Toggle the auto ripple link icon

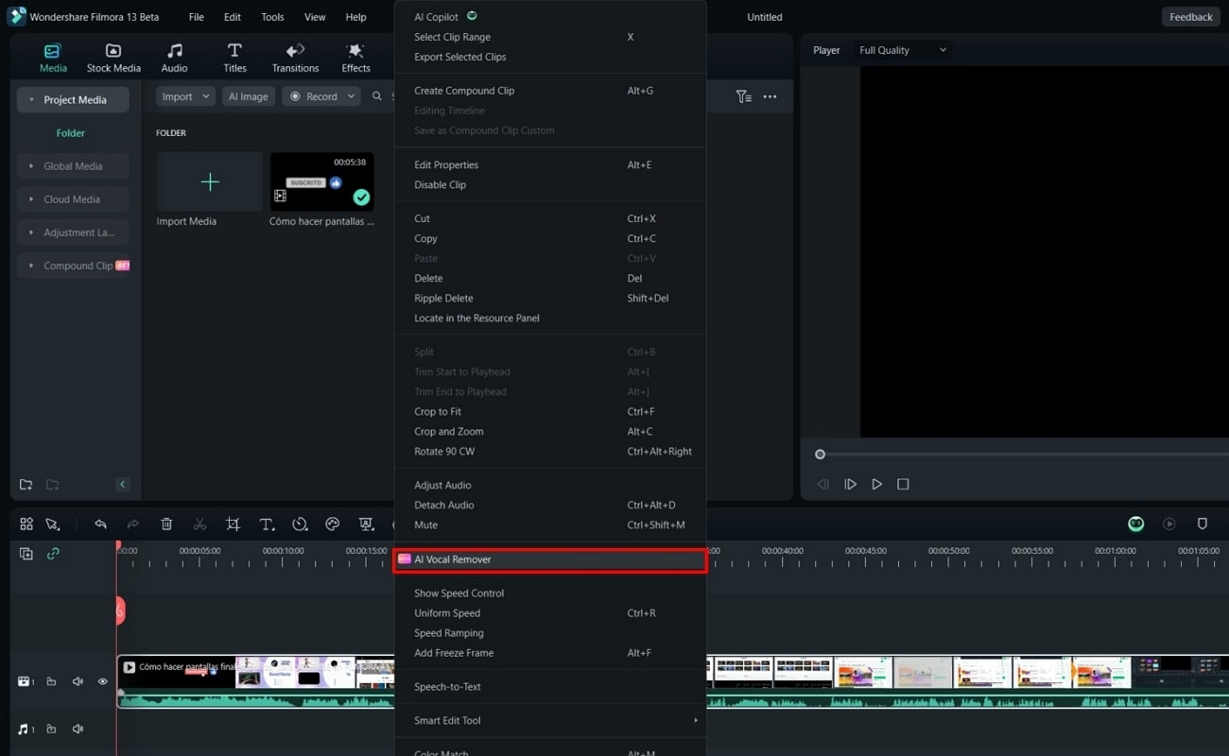coord(53,554)
